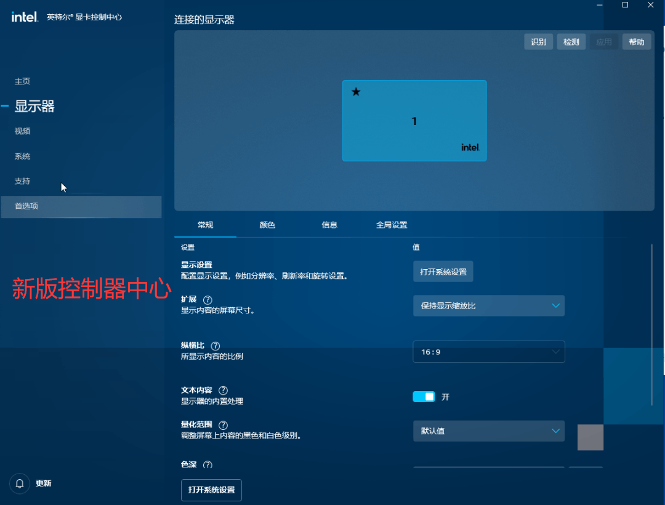Screen dimensions: 665x505
Task: Click the gray square beside 量化范围
Action: click(590, 437)
